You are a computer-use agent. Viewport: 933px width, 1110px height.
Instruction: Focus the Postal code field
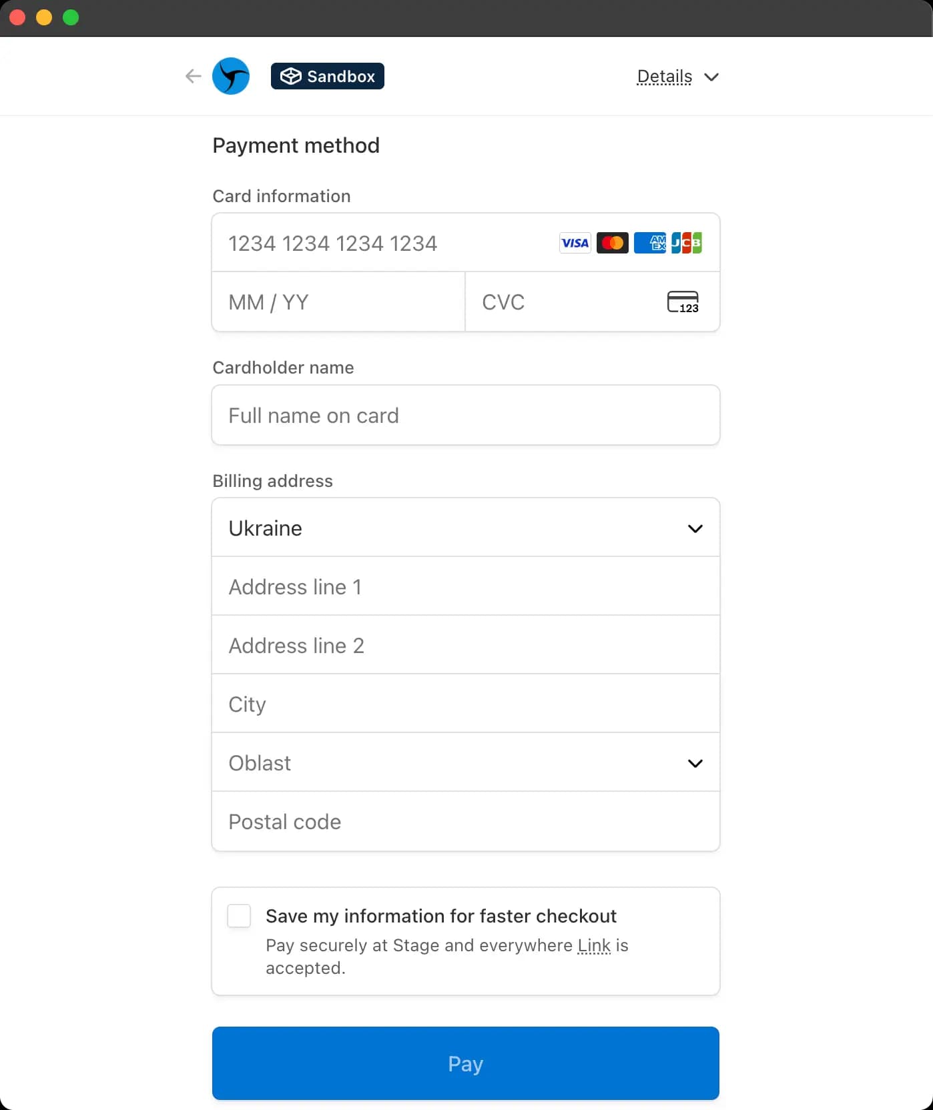[465, 822]
